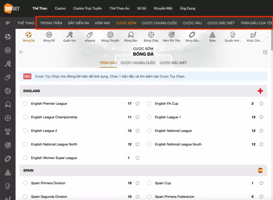This screenshot has width=273, height=200.
Task: Click the Mới new badge
Action: 27,77
